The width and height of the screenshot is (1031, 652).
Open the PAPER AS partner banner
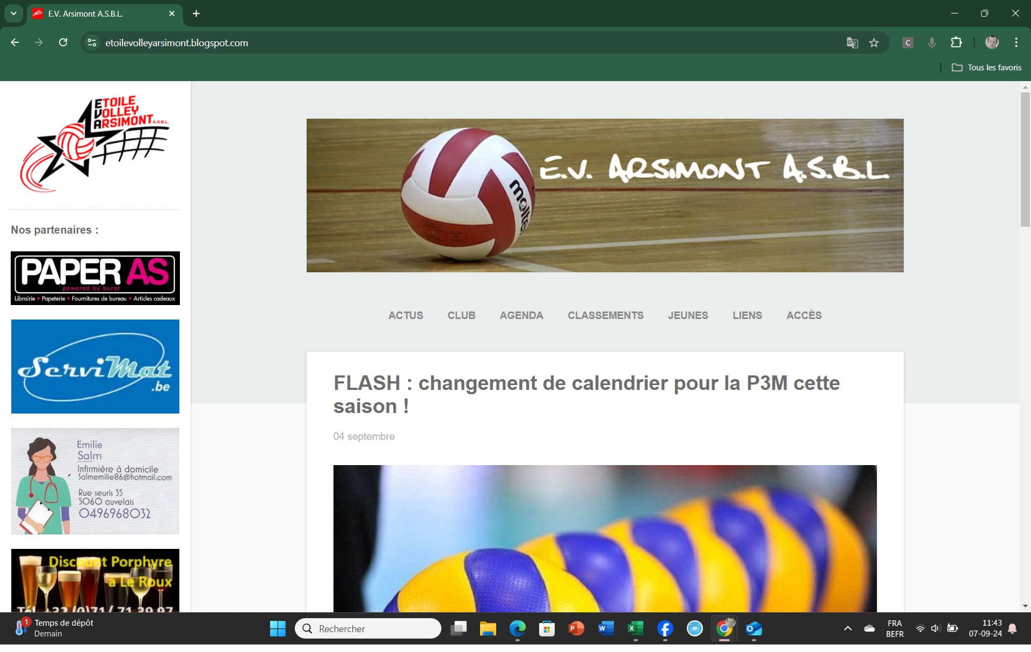tap(95, 278)
